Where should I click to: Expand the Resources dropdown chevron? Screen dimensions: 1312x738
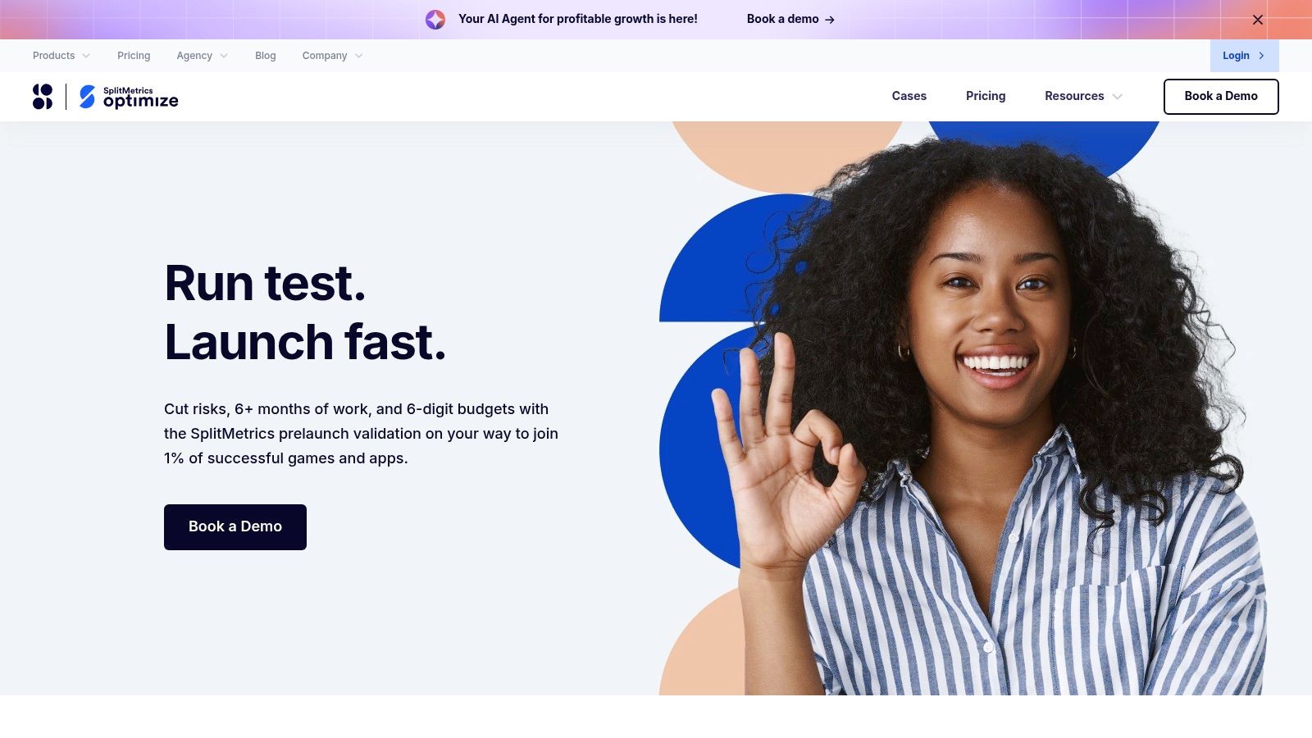click(x=1117, y=97)
